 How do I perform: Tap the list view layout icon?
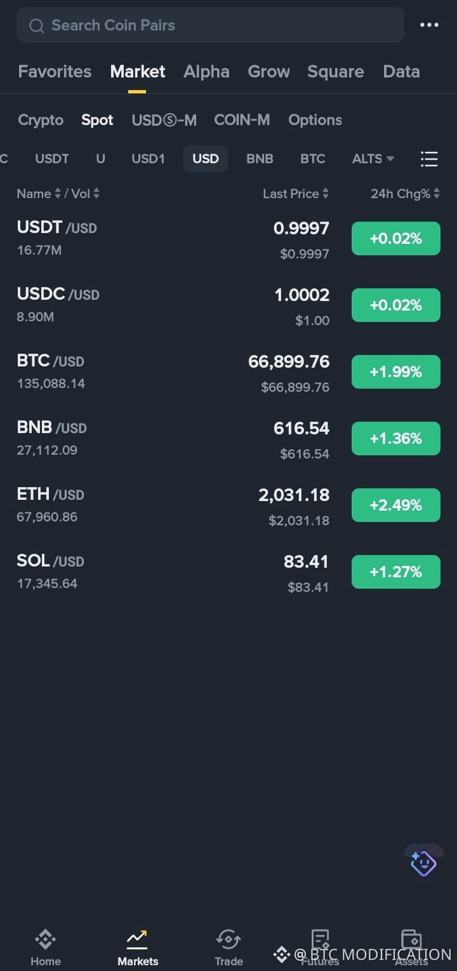[x=429, y=159]
